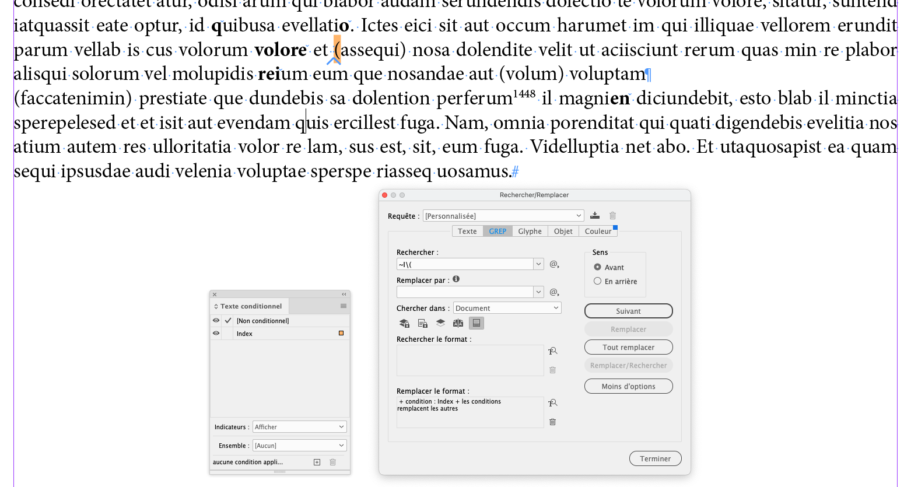
Task: Click the 'Tout remplacer' button
Action: 628,346
